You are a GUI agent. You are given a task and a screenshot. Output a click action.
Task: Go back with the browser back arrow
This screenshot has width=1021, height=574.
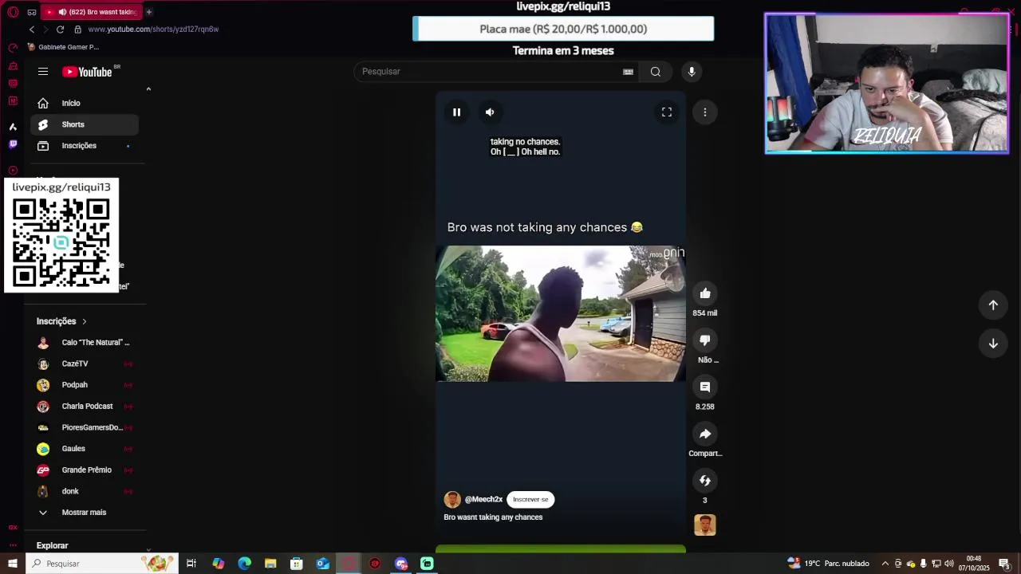(32, 29)
